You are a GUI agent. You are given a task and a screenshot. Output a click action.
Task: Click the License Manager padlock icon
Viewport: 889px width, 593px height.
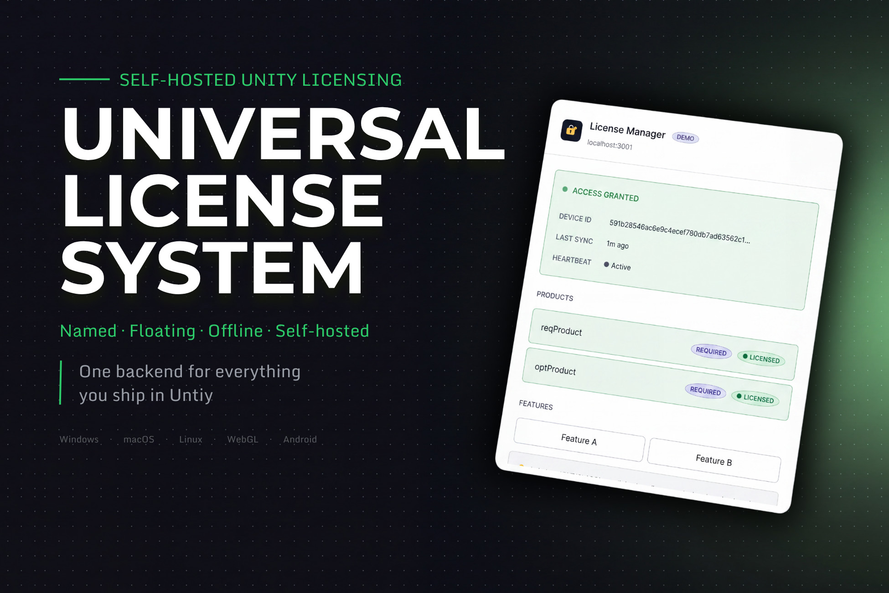coord(571,131)
